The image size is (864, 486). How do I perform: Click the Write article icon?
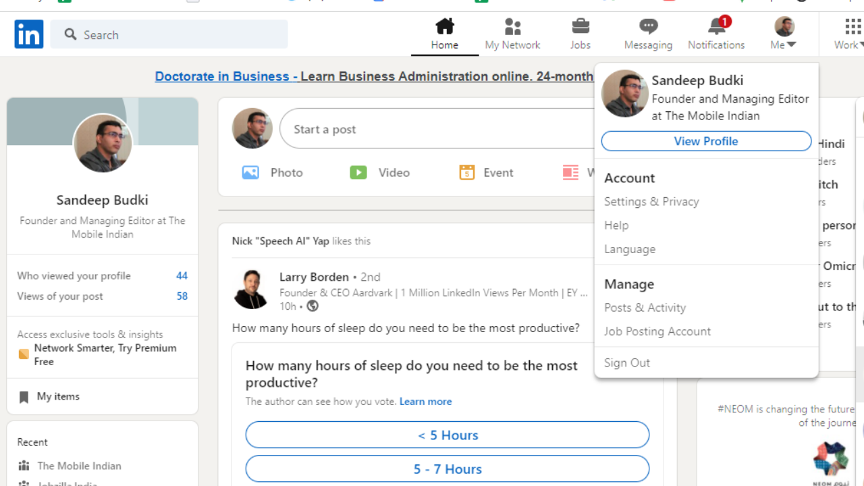coord(571,172)
